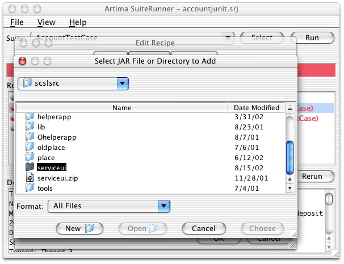344x264 pixels.
Task: Click the file list scroll up arrow
Action: [x=290, y=179]
